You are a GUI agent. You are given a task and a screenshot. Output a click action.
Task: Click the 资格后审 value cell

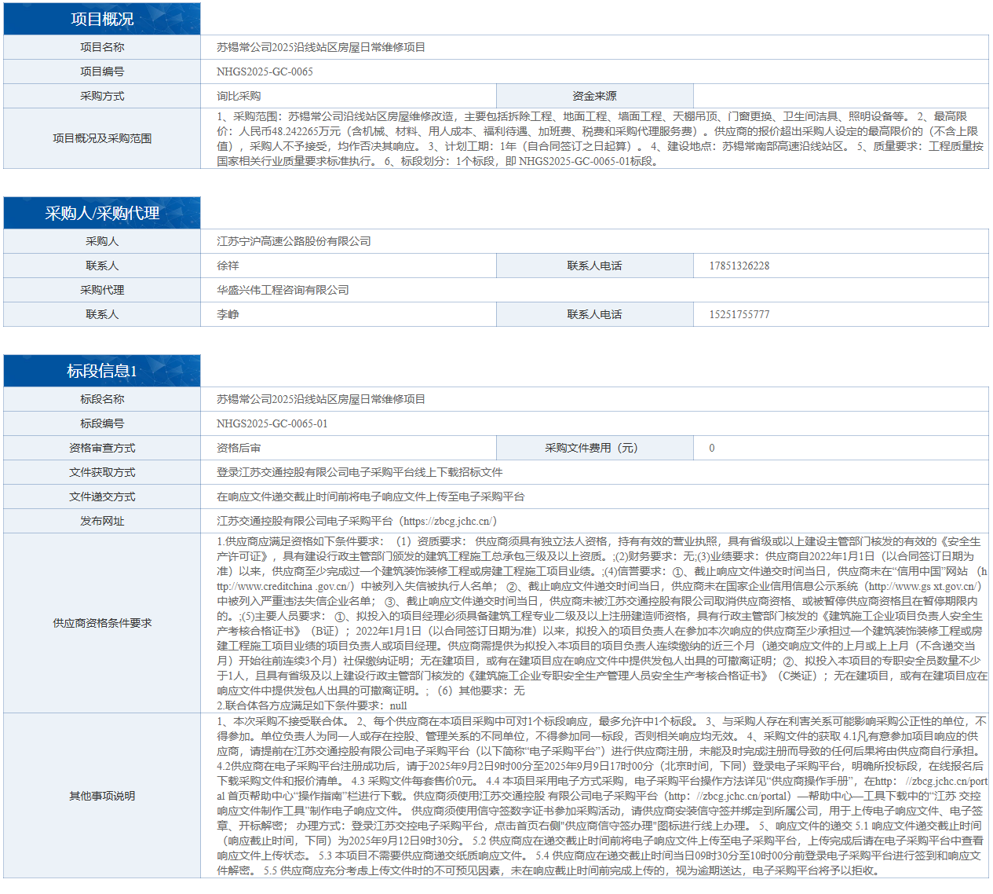(239, 448)
